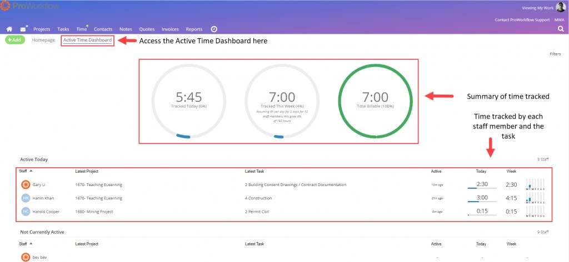Click the 9 Staff count label

tap(543, 232)
